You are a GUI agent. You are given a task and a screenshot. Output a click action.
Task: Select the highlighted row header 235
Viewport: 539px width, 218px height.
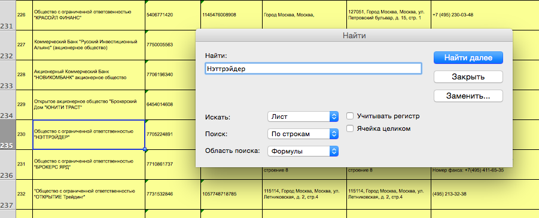(8, 135)
